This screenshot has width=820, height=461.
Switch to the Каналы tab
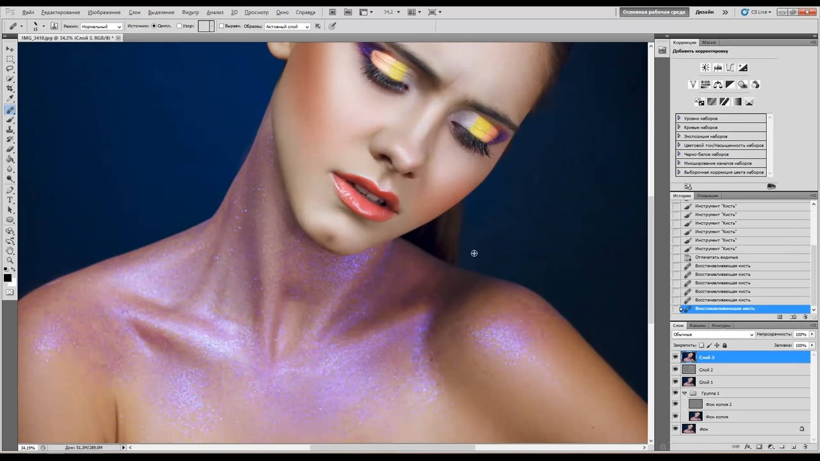pyautogui.click(x=697, y=325)
